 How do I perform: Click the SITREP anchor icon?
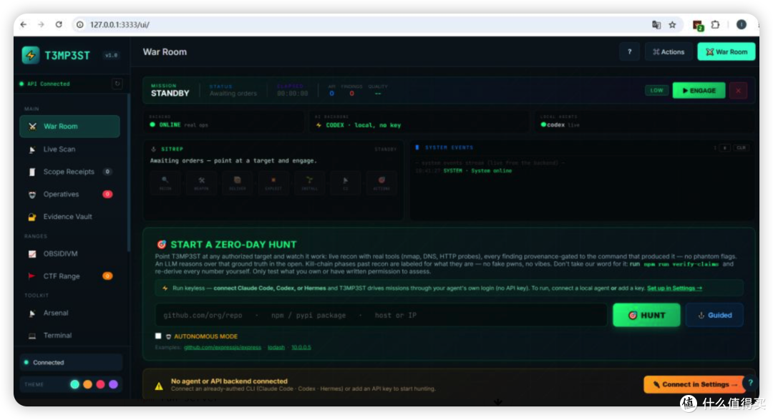[153, 149]
